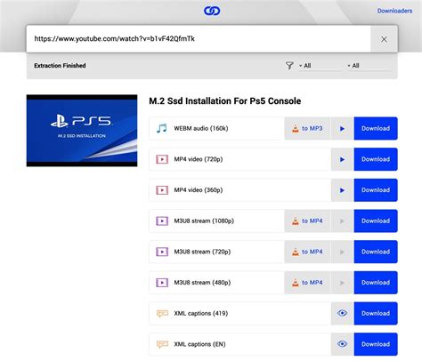
Task: Play the MP4 video (720p) preview
Action: point(342,159)
